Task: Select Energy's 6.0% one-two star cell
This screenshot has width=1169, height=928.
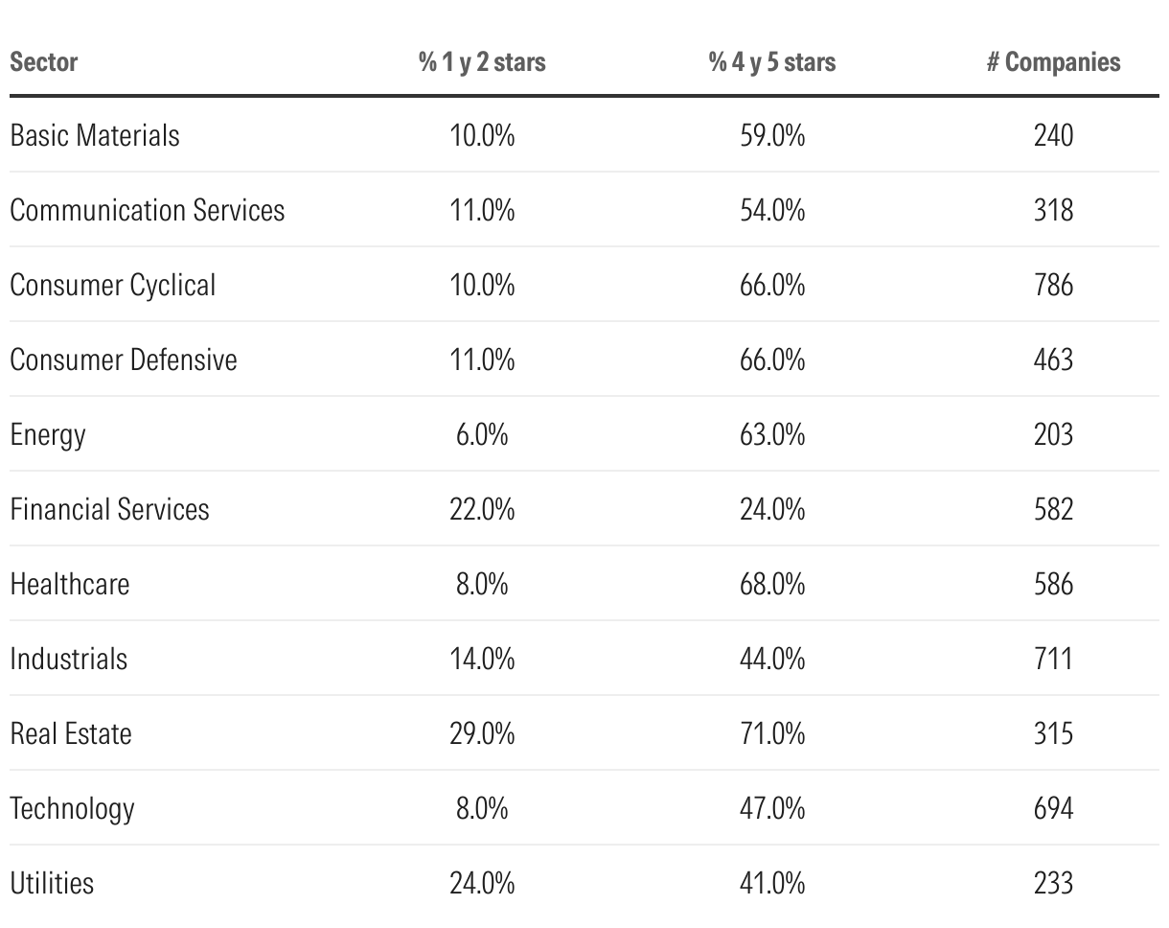Action: pos(482,434)
